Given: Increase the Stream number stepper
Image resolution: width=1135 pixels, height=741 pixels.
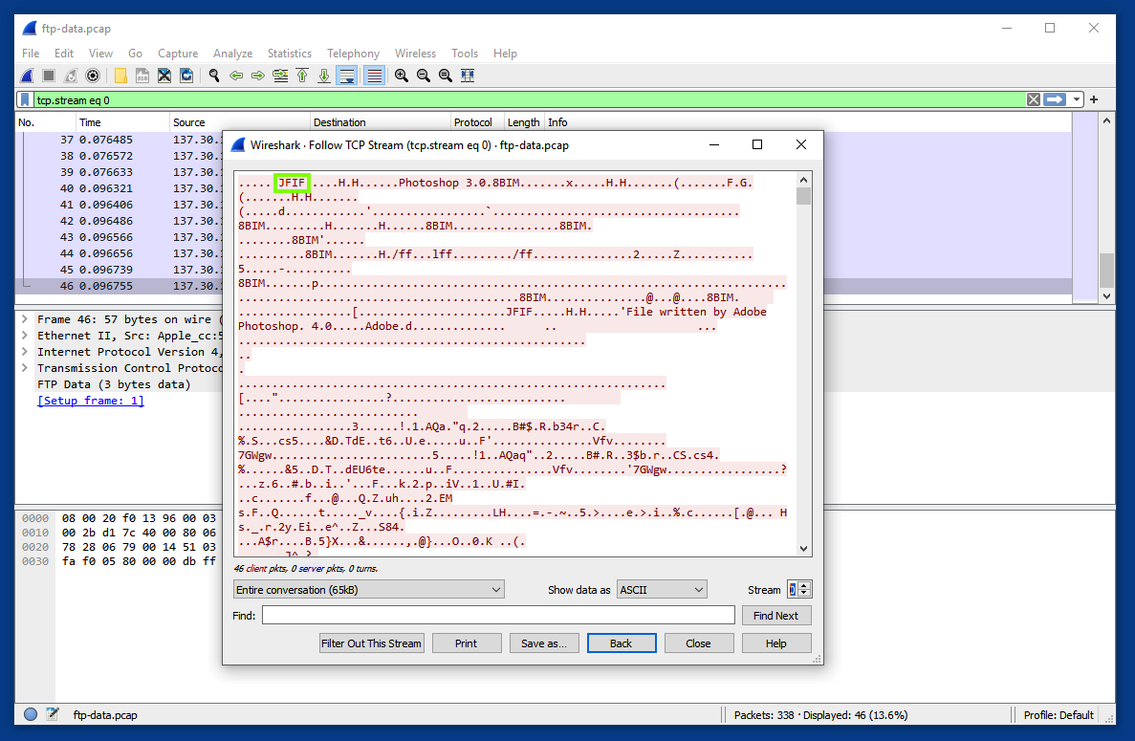Looking at the screenshot, I should click(804, 585).
